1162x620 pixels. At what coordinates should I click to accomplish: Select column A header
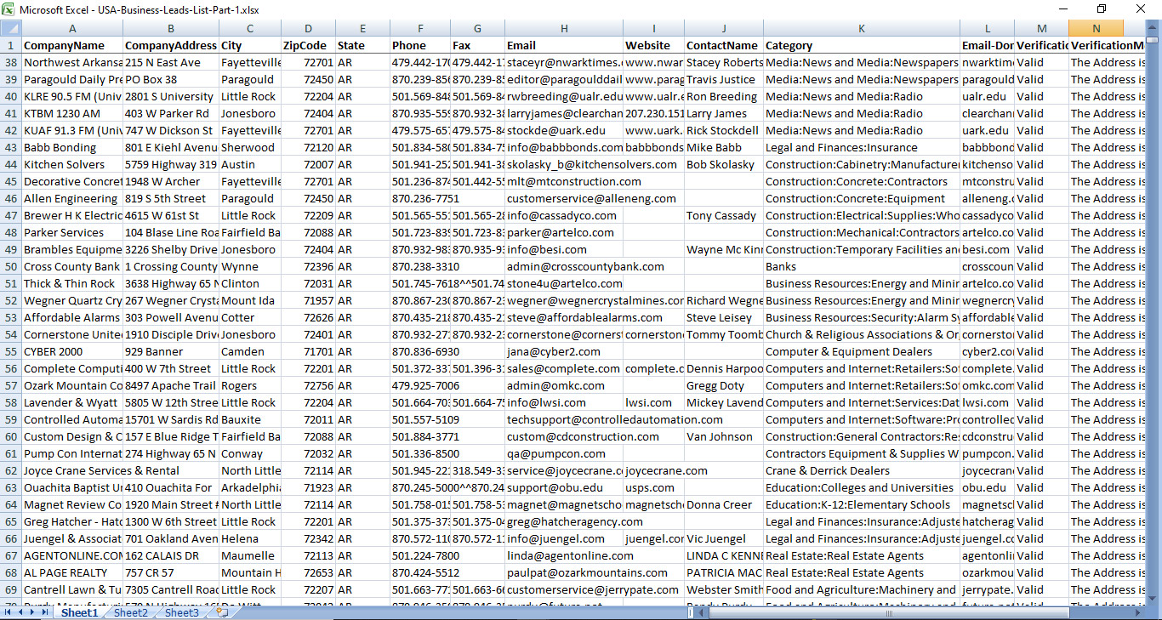(72, 28)
